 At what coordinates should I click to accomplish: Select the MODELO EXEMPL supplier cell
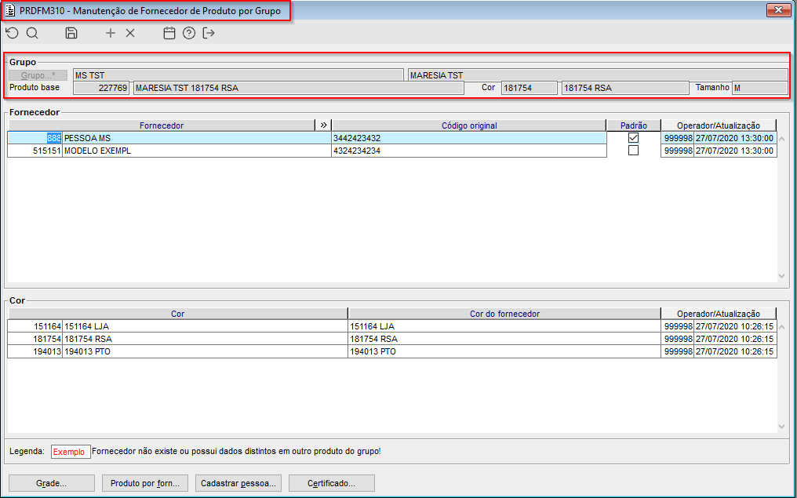(196, 151)
